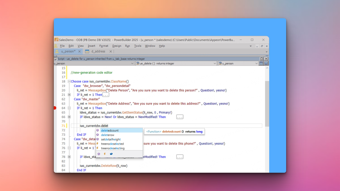Click the vertical scrollbar of the code editor

267,104
